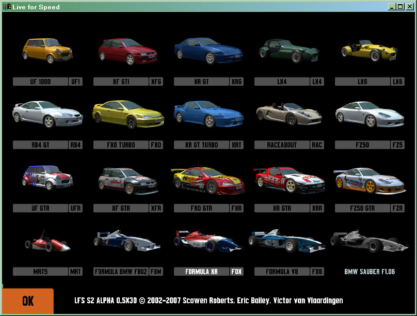Select the XF GTR race car image
This screenshot has width=417, height=316.
[x=128, y=181]
